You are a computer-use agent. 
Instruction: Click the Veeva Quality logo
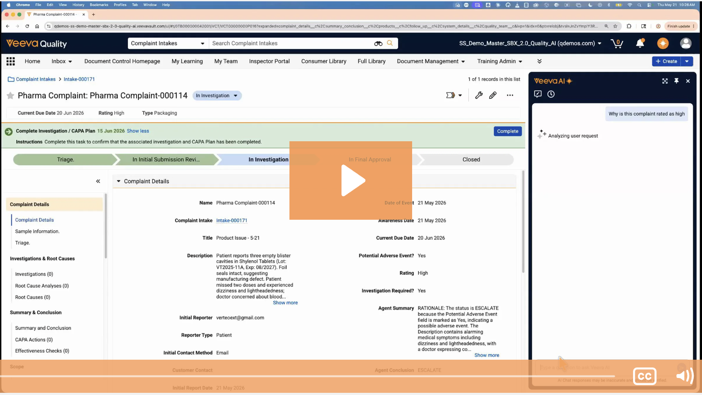pos(37,43)
